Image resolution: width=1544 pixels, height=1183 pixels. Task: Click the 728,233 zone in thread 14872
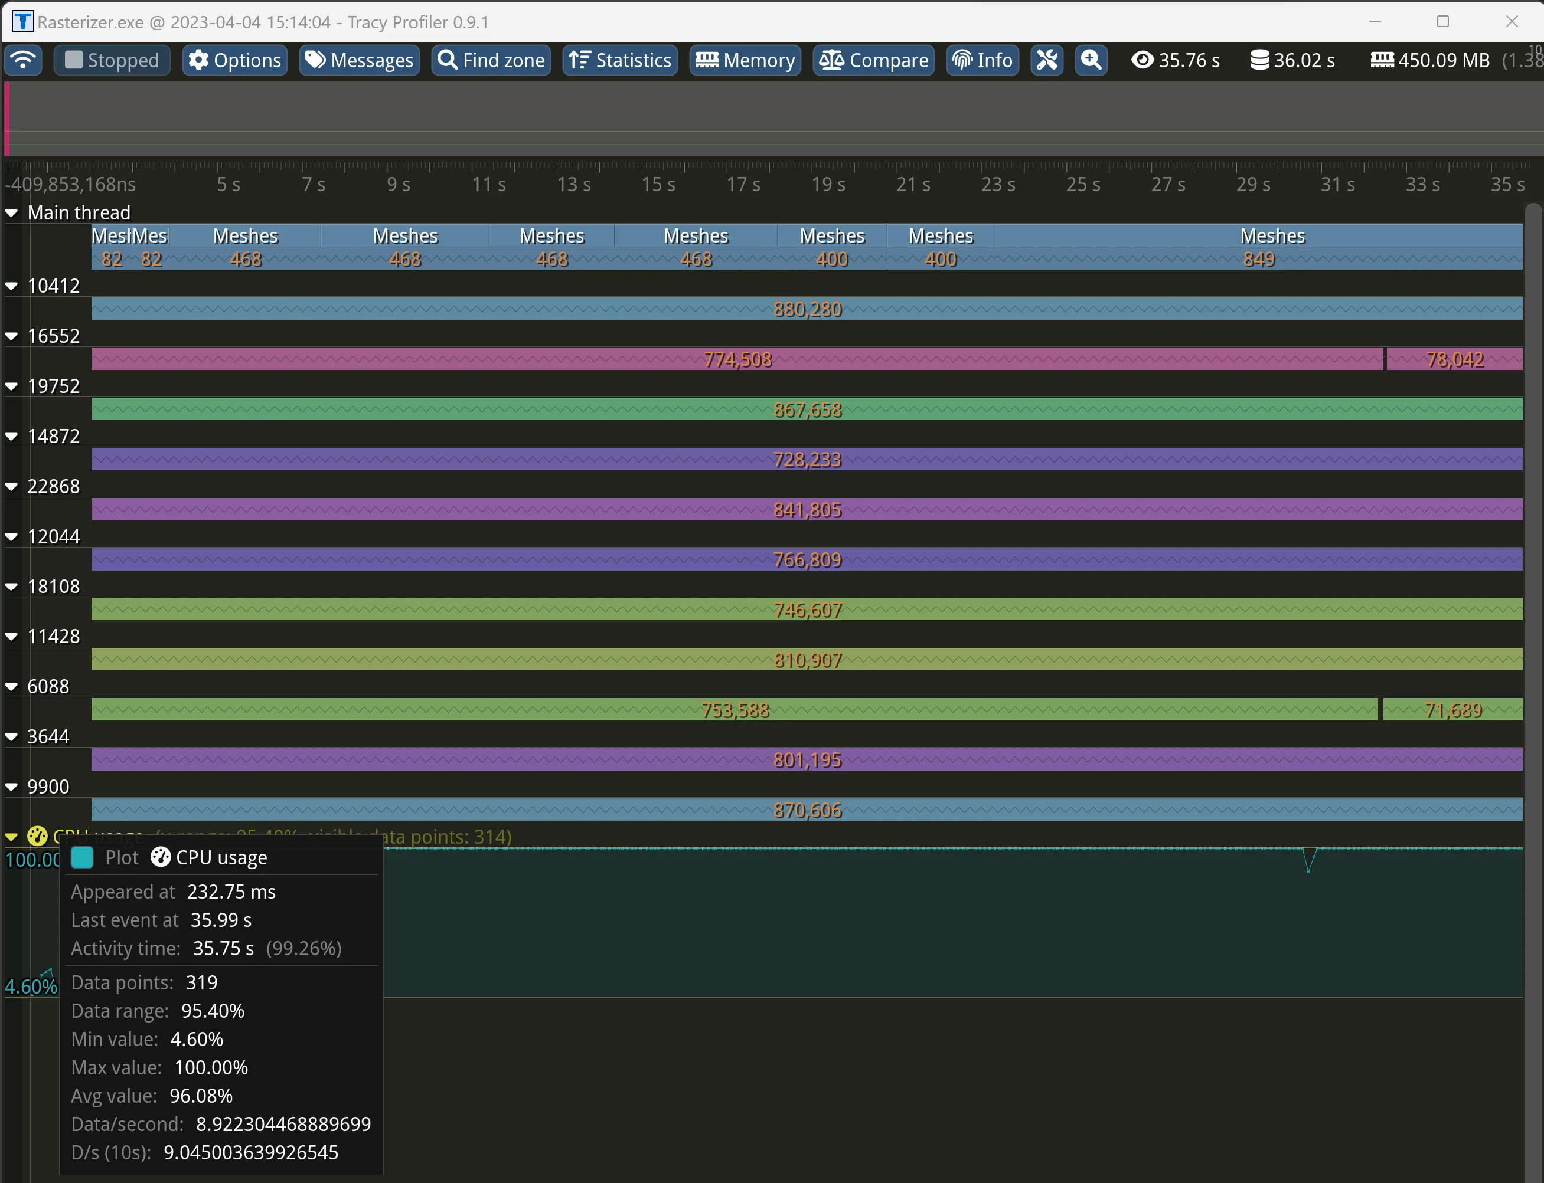pyautogui.click(x=807, y=459)
